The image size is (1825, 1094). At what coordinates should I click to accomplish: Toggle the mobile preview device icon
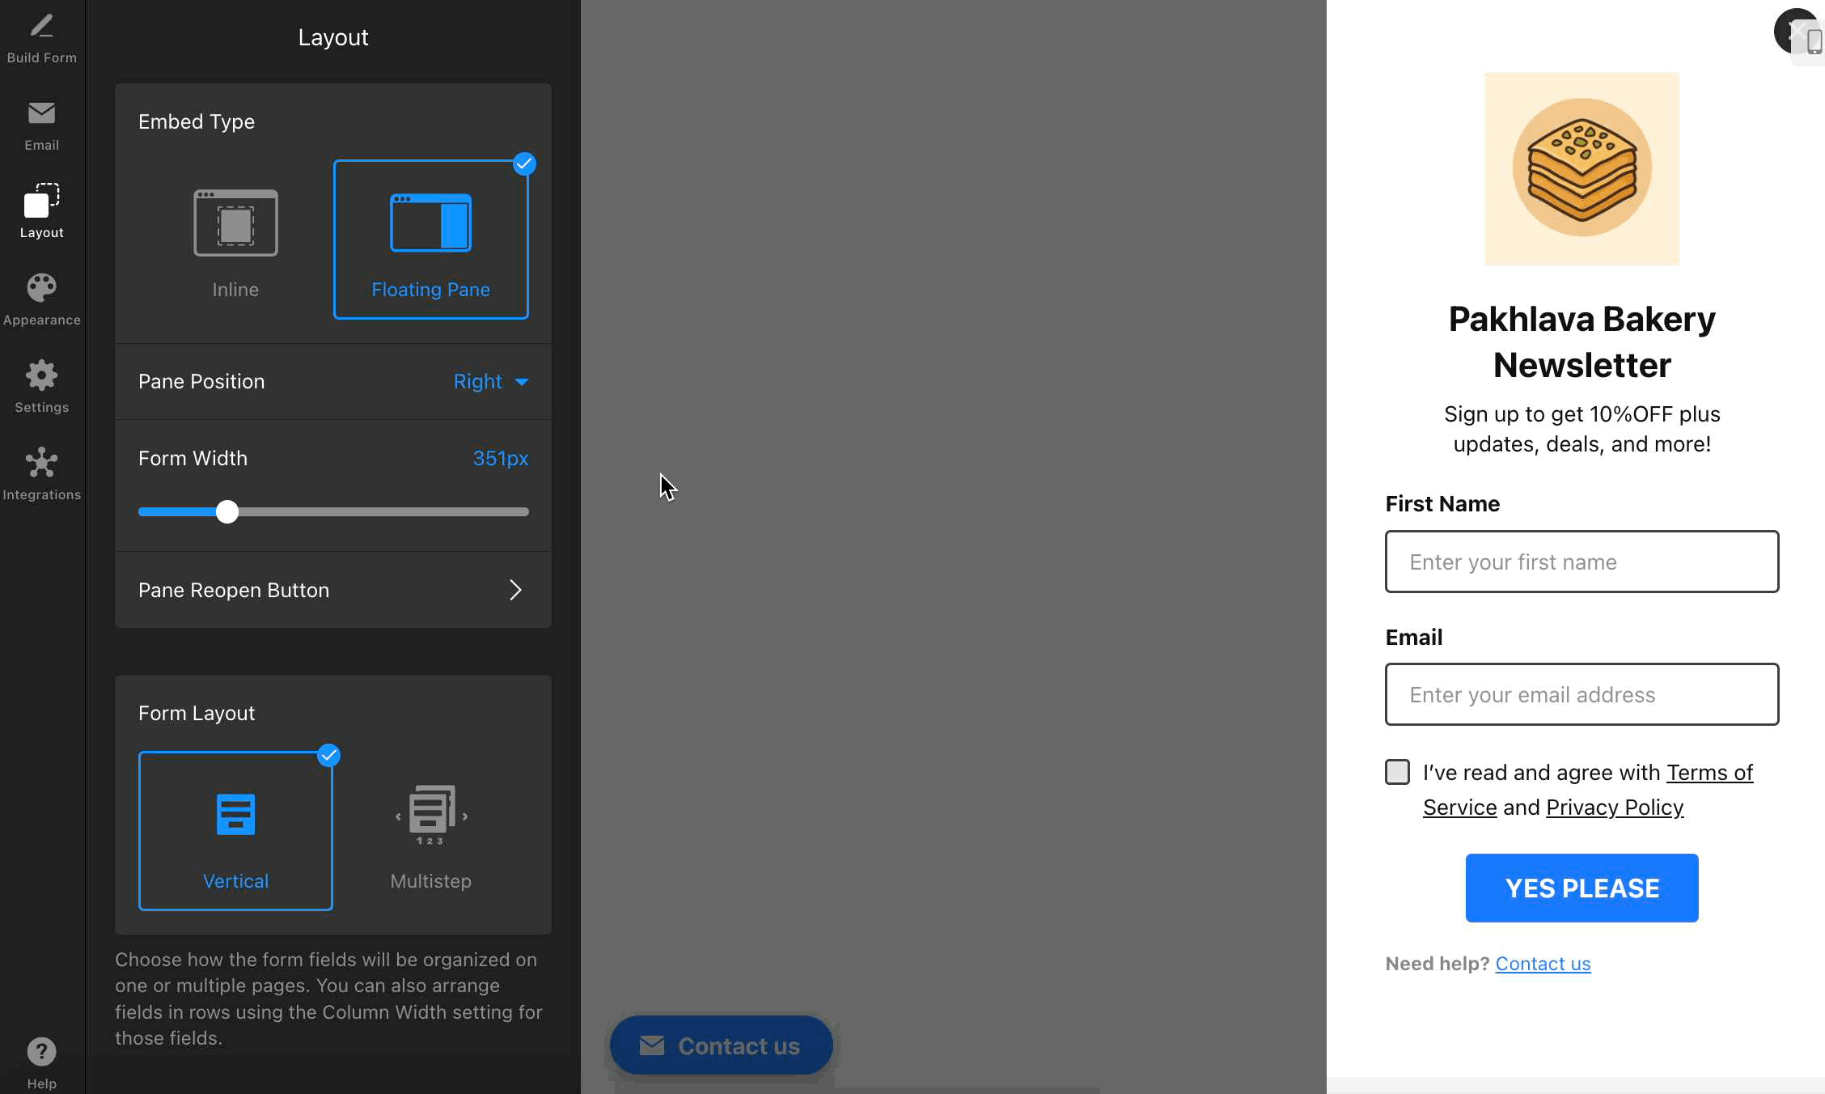point(1814,42)
